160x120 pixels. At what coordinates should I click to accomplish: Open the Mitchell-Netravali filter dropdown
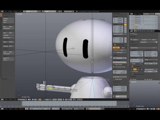pos(151,69)
